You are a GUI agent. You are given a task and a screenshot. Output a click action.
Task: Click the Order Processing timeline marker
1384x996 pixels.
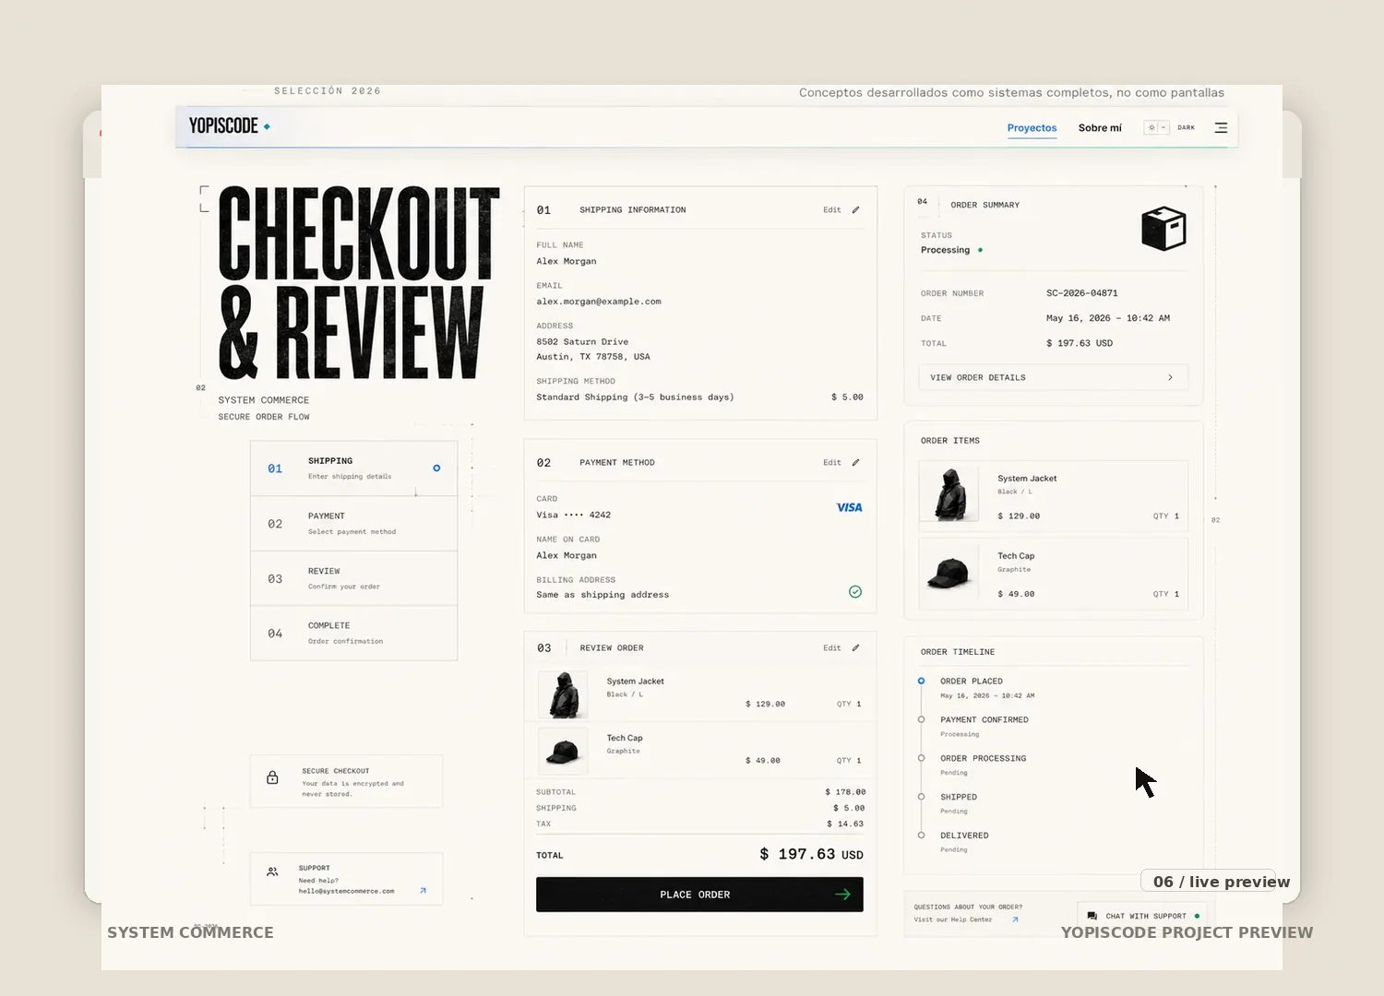click(x=921, y=758)
